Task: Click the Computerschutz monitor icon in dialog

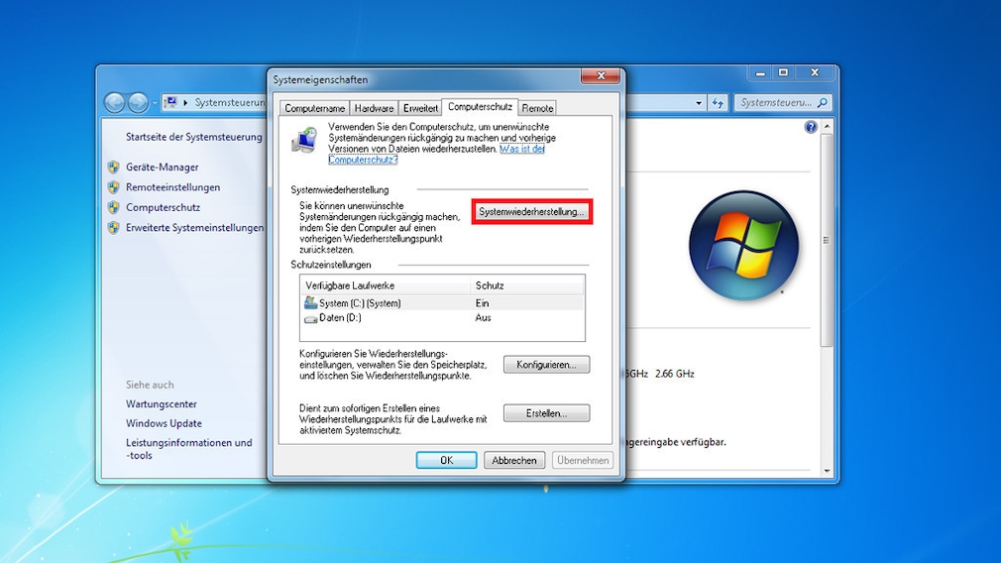Action: 304,140
